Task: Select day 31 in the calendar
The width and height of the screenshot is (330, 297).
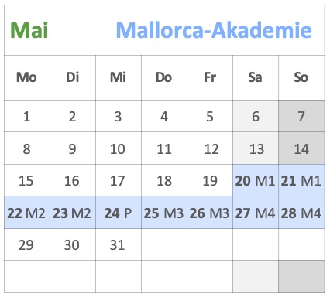Action: pyautogui.click(x=119, y=244)
